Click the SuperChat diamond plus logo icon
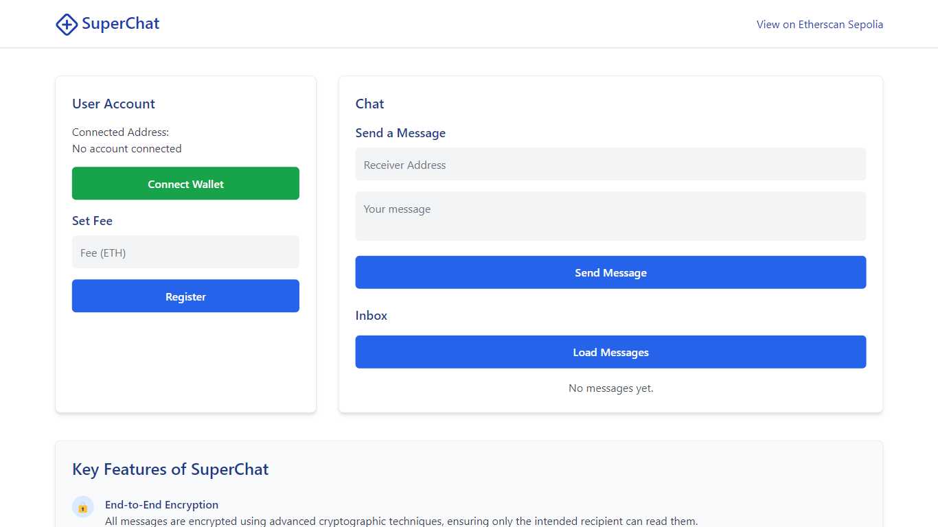Screen dimensions: 938x527 [66, 25]
